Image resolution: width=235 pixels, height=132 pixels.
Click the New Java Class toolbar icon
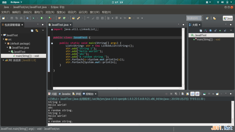click(x=64, y=18)
